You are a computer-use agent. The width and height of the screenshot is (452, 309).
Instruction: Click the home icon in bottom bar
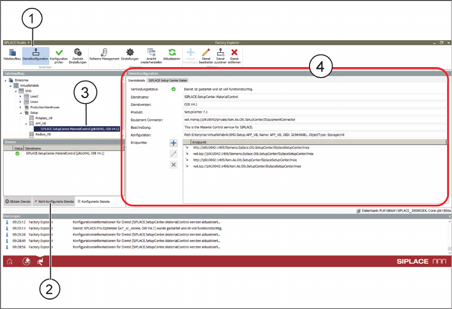[x=9, y=261]
